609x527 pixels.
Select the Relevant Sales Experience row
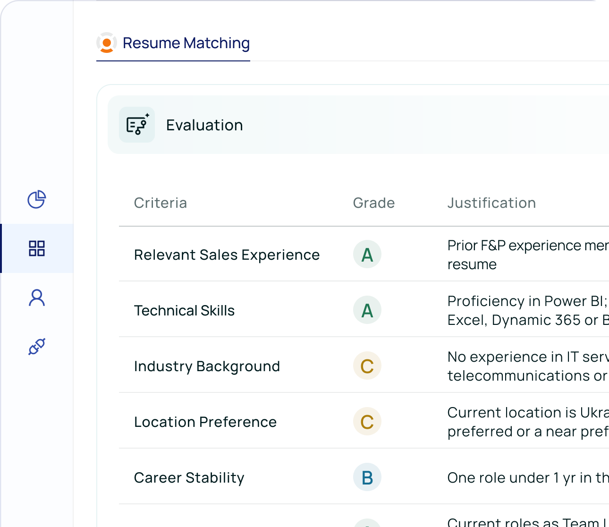[x=227, y=255]
